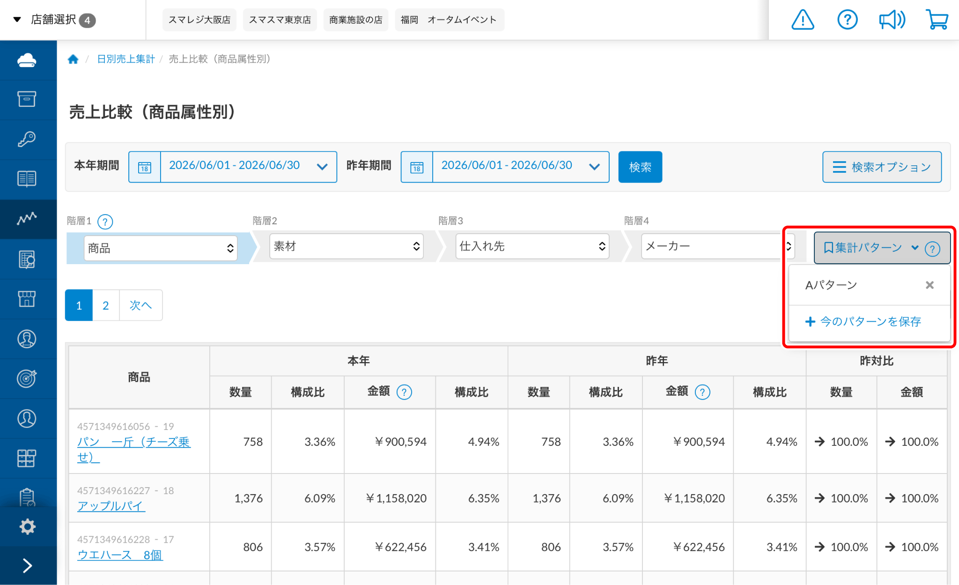Go to page 2 of results
Screen dimensions: 959x585
(x=106, y=305)
